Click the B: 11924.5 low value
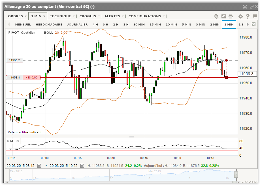The width and height of the screenshot is (260, 185). (x=115, y=165)
